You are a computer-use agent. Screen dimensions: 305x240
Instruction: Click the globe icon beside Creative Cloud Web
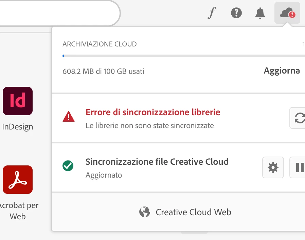[145, 212]
